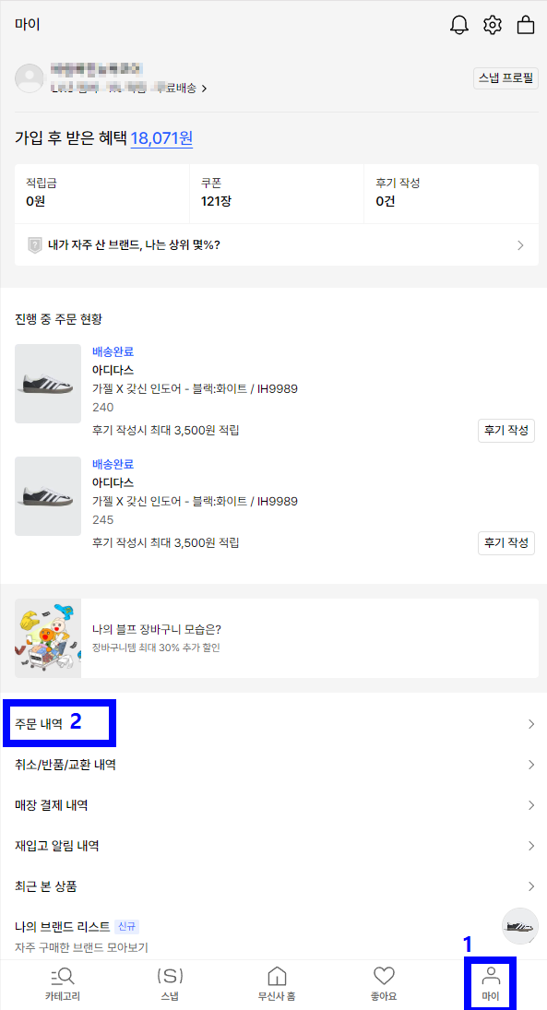
Task: Click the 스냅 프로필 button
Action: click(505, 77)
